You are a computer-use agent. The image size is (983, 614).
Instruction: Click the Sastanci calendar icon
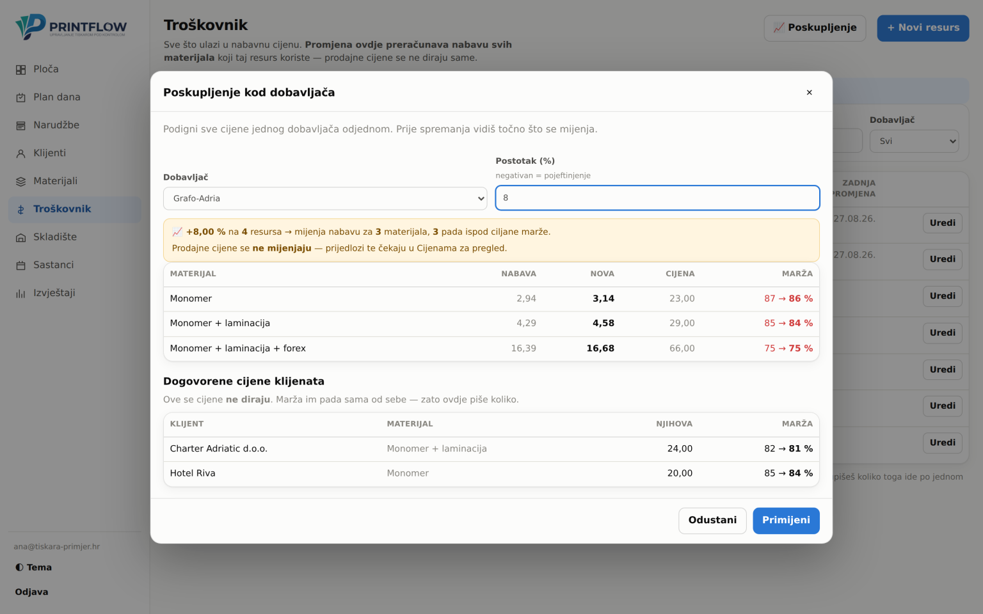[x=21, y=265]
